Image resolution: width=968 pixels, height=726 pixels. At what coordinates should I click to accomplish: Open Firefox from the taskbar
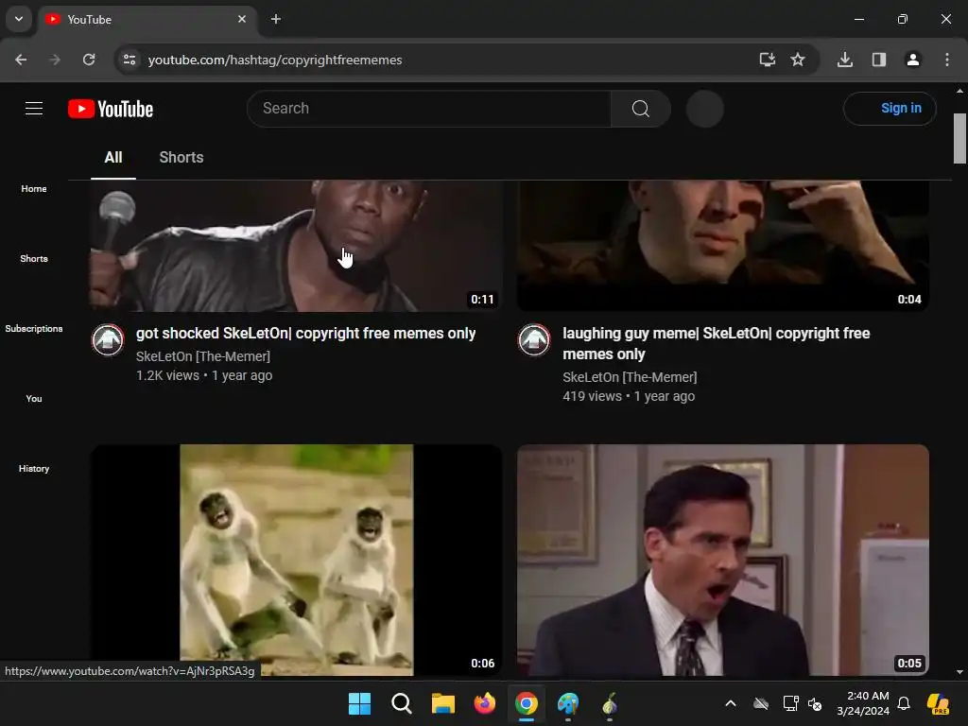(x=485, y=703)
